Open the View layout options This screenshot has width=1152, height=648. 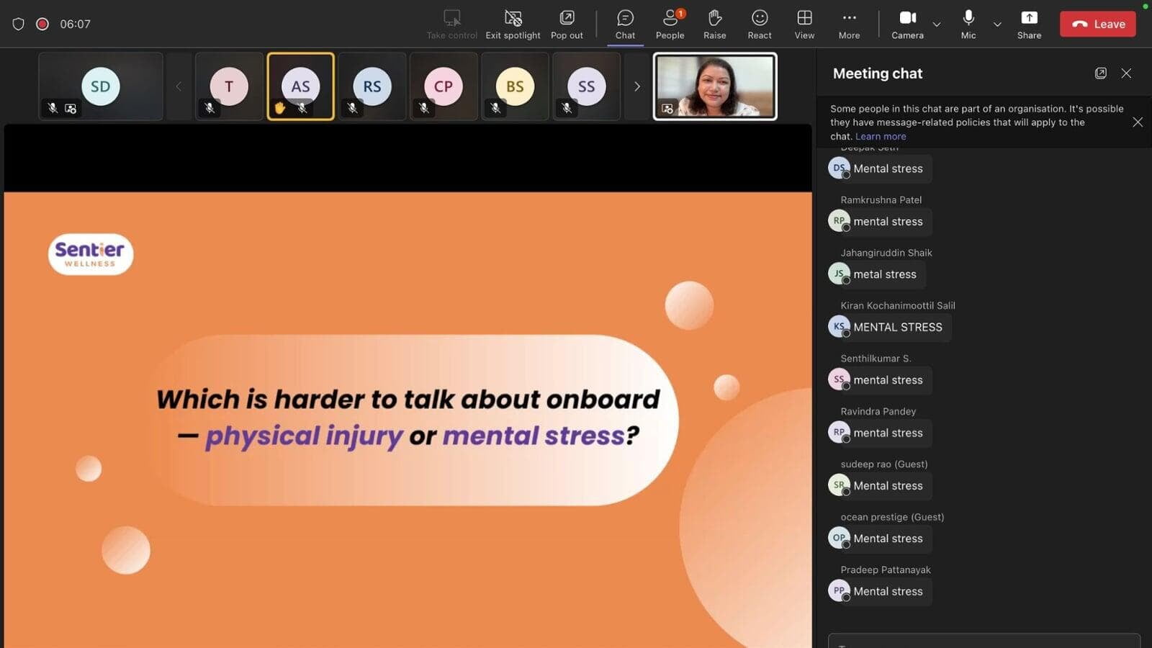point(804,24)
